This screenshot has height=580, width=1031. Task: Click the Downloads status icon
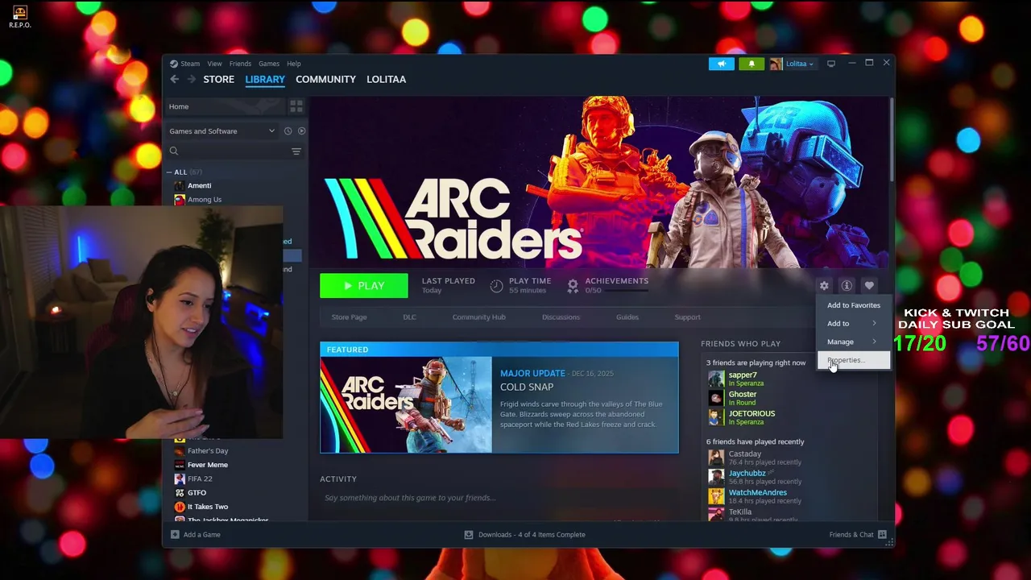click(469, 535)
